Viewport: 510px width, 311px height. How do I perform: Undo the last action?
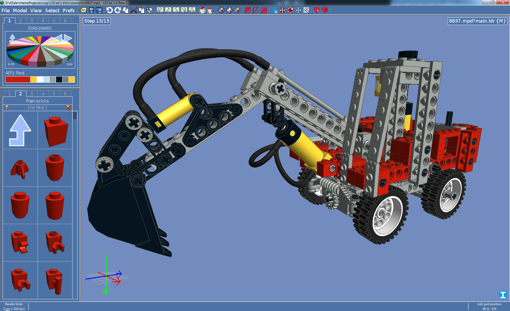tap(109, 10)
